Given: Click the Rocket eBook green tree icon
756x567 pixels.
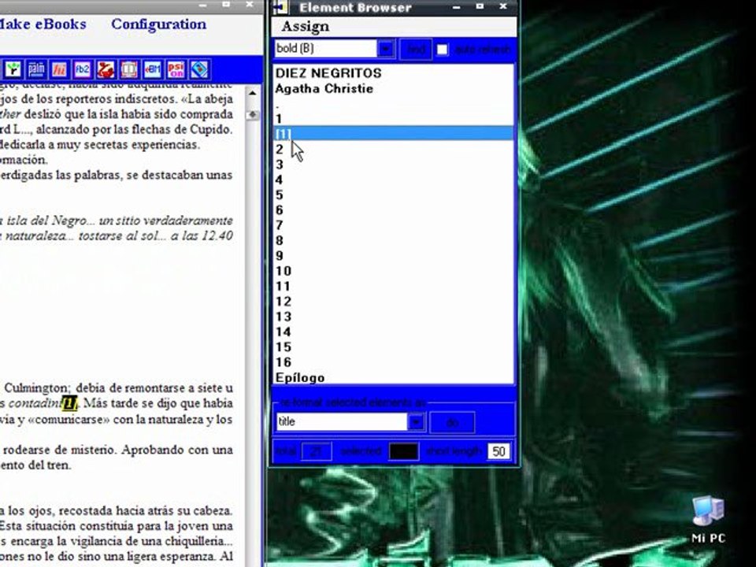Looking at the screenshot, I should tap(13, 70).
